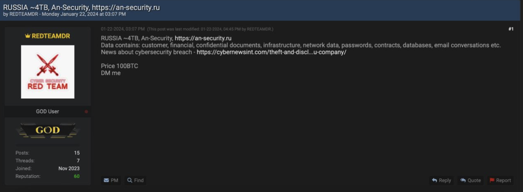View the user's posts count 15
The height and width of the screenshot is (192, 523).
tap(77, 153)
